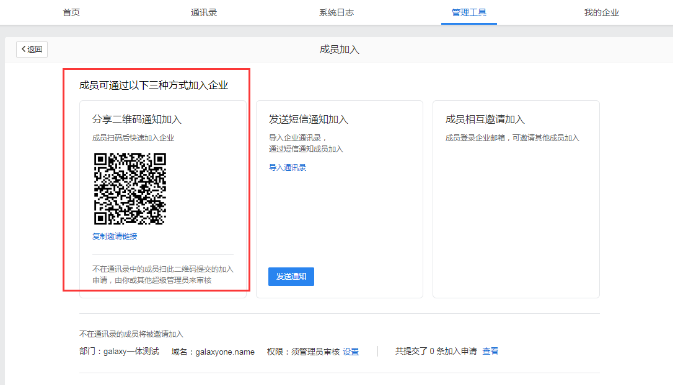
Task: Click the 成员加入 page title
Action: coord(339,49)
